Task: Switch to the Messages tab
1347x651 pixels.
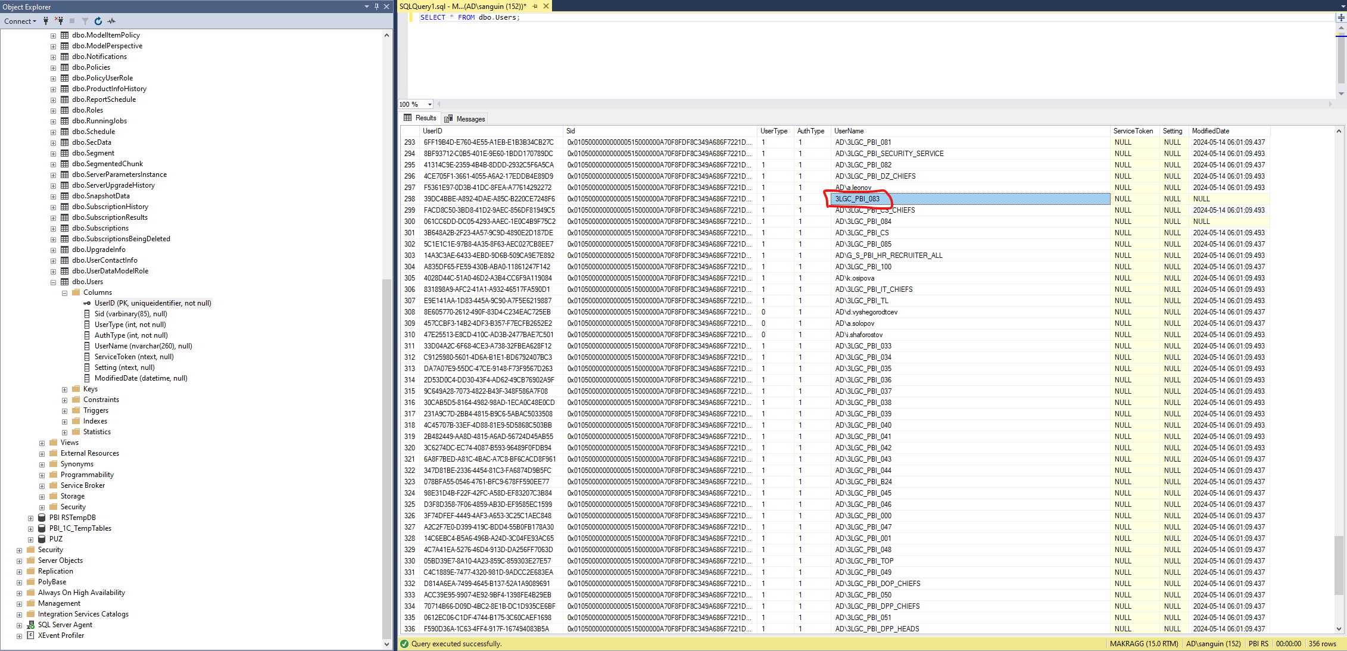Action: [x=465, y=118]
